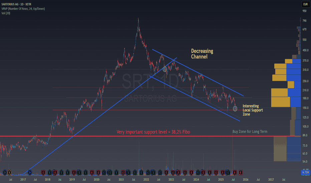Click the last upcoming E earnings marker before 2026
This screenshot has height=183, width=311.
click(241, 173)
